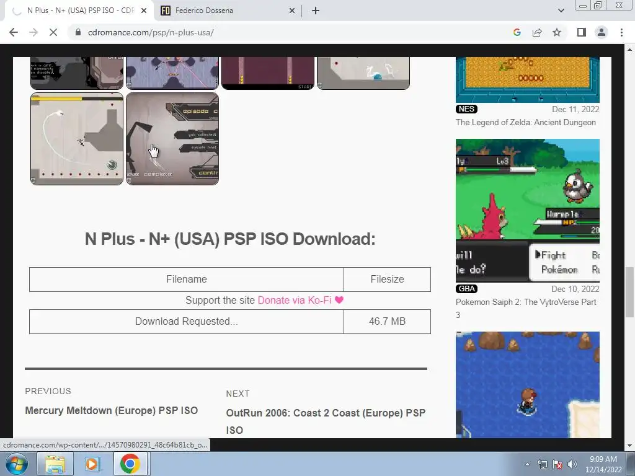Open the network tray icon
635x476 pixels.
tap(542, 464)
